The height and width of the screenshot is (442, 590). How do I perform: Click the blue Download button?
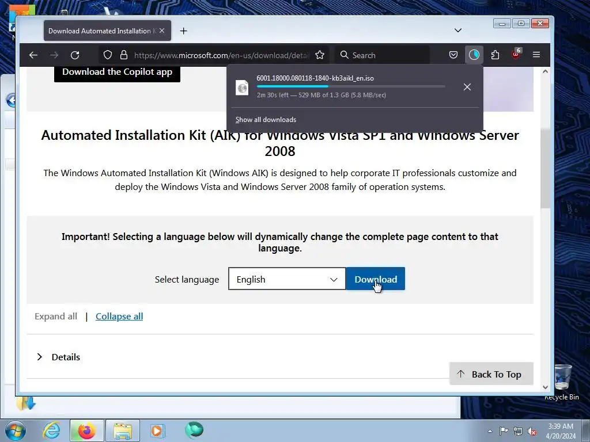click(x=376, y=279)
